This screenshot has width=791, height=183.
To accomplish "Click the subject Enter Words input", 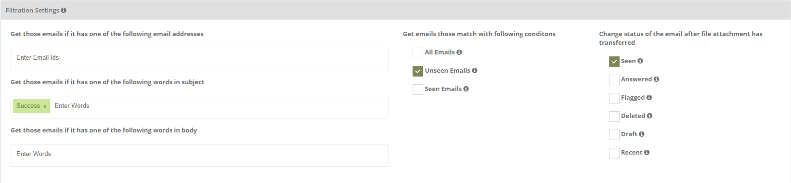I will point(219,106).
